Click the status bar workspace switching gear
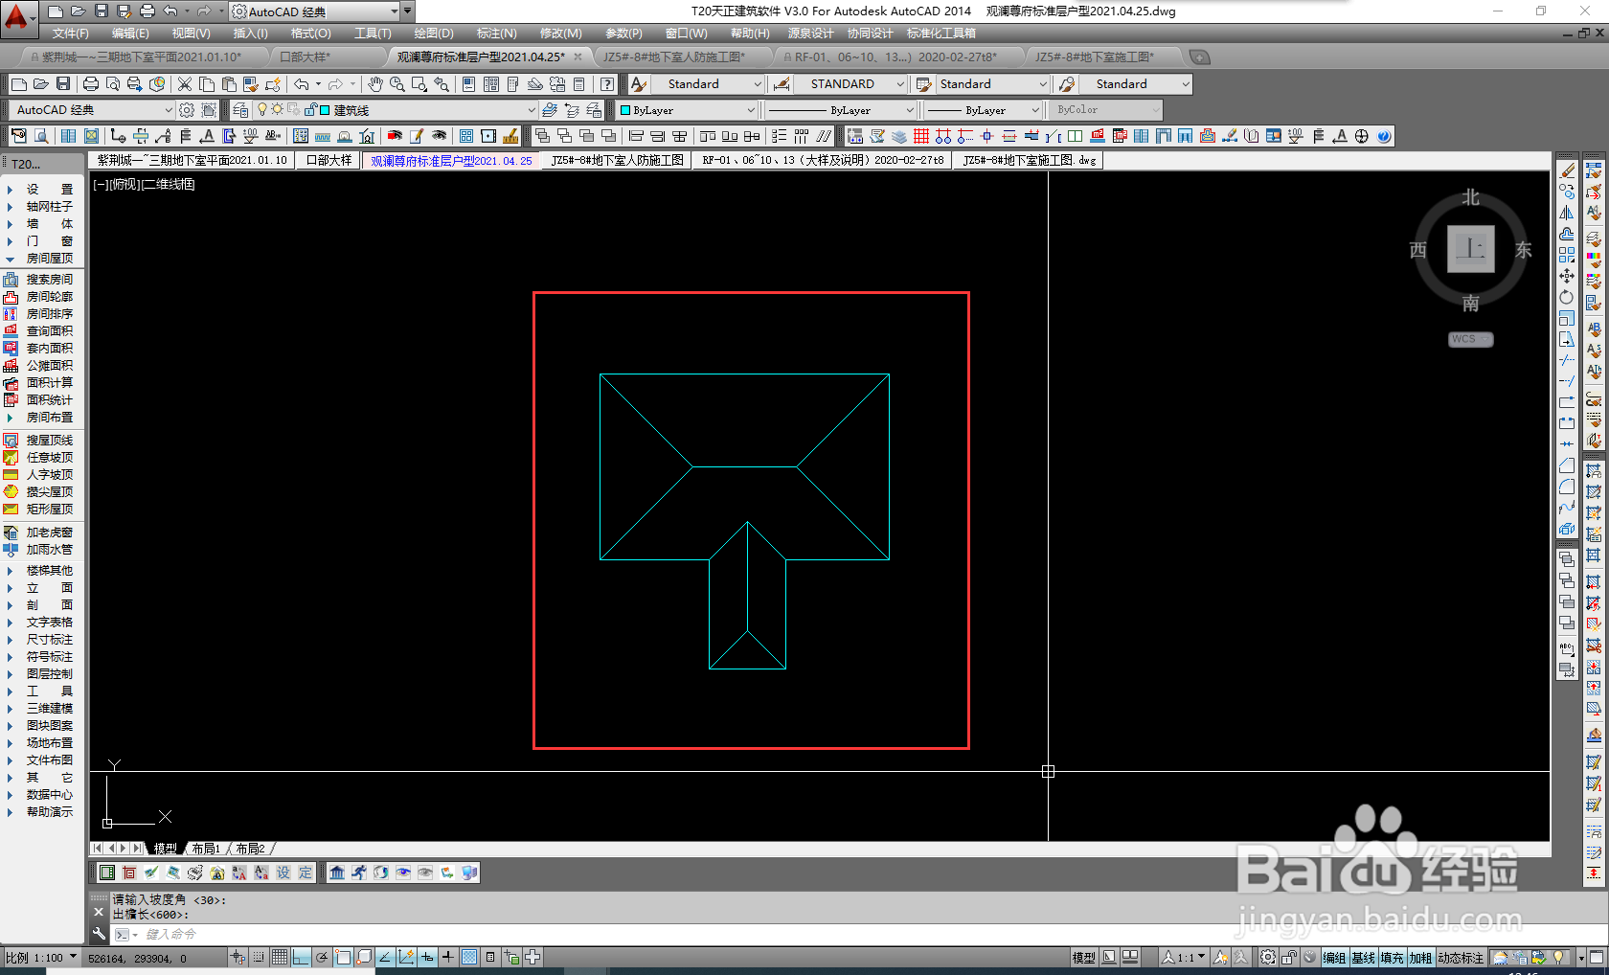The height and width of the screenshot is (975, 1609). pyautogui.click(x=1268, y=957)
